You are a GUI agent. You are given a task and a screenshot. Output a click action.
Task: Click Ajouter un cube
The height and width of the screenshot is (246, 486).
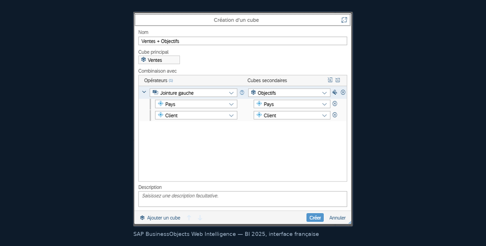160,218
